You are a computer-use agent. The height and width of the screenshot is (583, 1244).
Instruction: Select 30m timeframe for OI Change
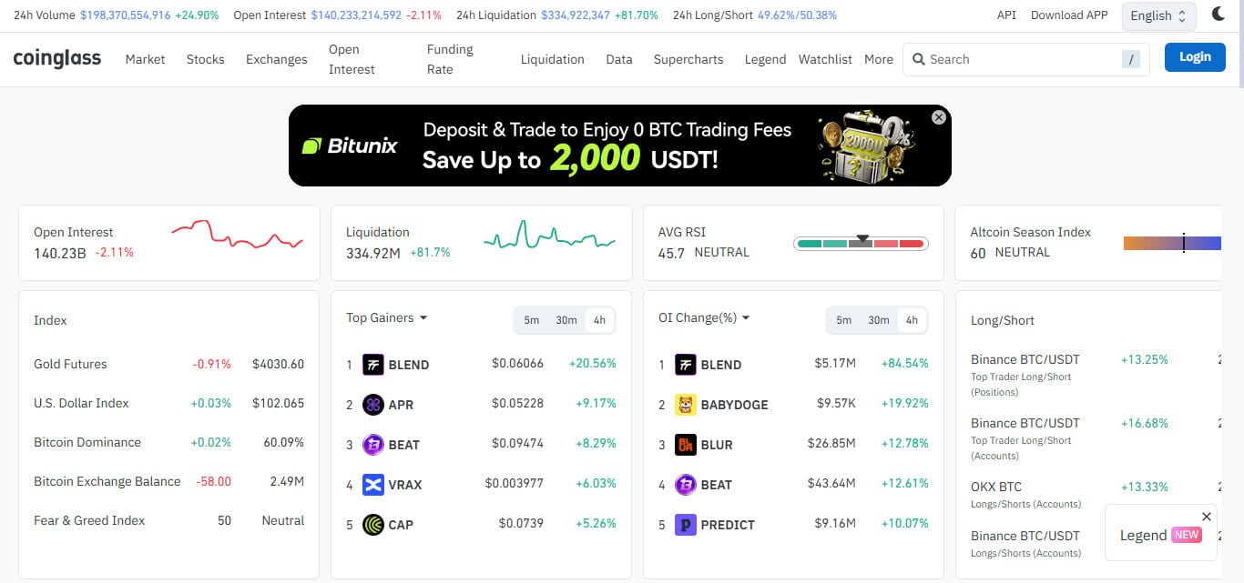879,320
